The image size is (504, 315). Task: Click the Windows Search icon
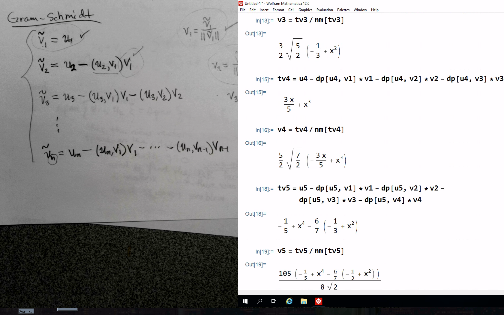pyautogui.click(x=259, y=301)
